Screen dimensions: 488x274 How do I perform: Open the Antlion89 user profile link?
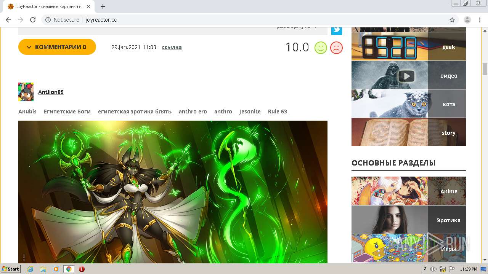point(51,92)
